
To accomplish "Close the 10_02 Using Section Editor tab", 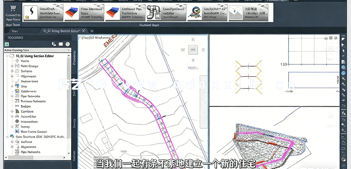I will click(84, 31).
